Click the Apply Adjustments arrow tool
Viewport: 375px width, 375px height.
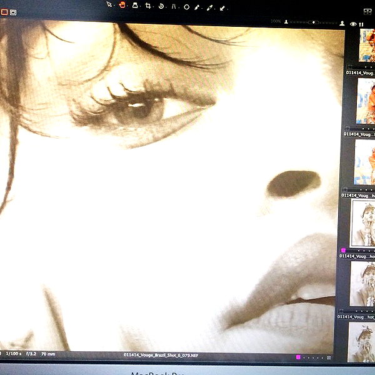[x=222, y=8]
